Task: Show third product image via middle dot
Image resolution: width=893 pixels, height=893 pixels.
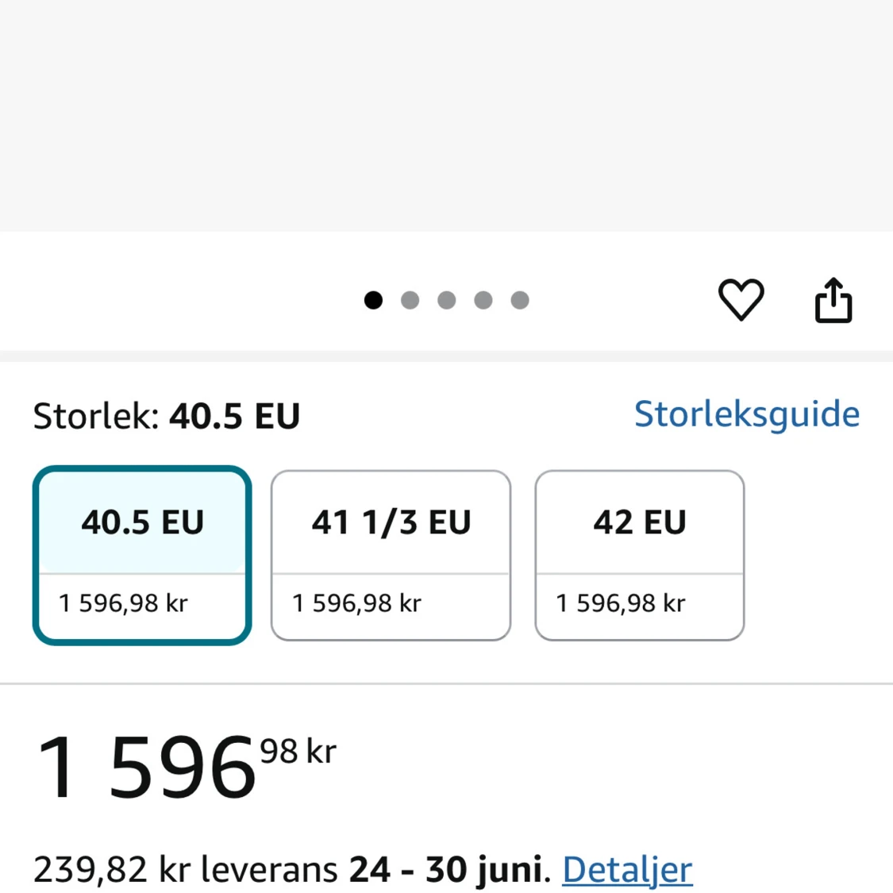Action: [x=447, y=300]
